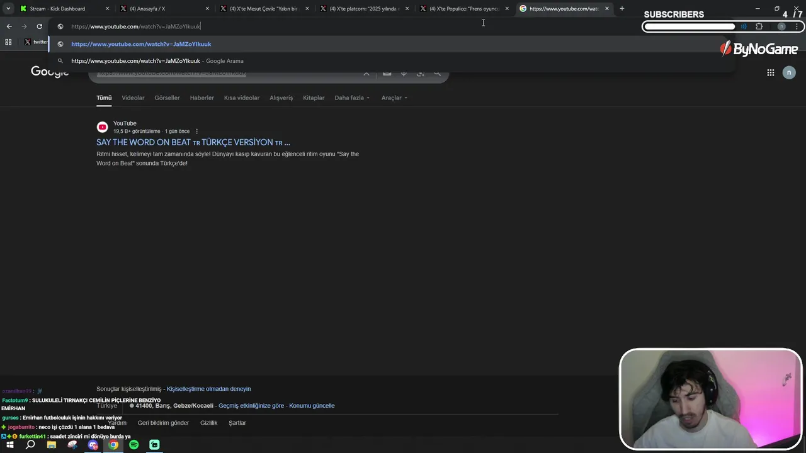The height and width of the screenshot is (453, 806).
Task: Close the X'te Mesut Çevik tab
Action: 307,9
